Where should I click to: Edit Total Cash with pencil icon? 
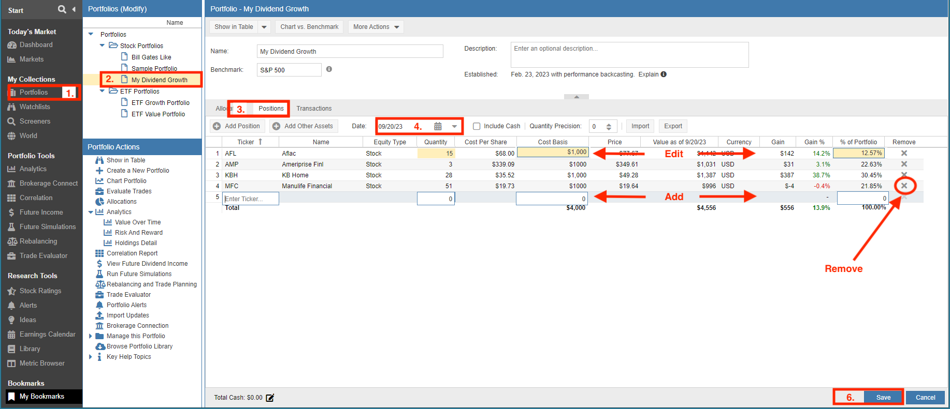tap(270, 398)
